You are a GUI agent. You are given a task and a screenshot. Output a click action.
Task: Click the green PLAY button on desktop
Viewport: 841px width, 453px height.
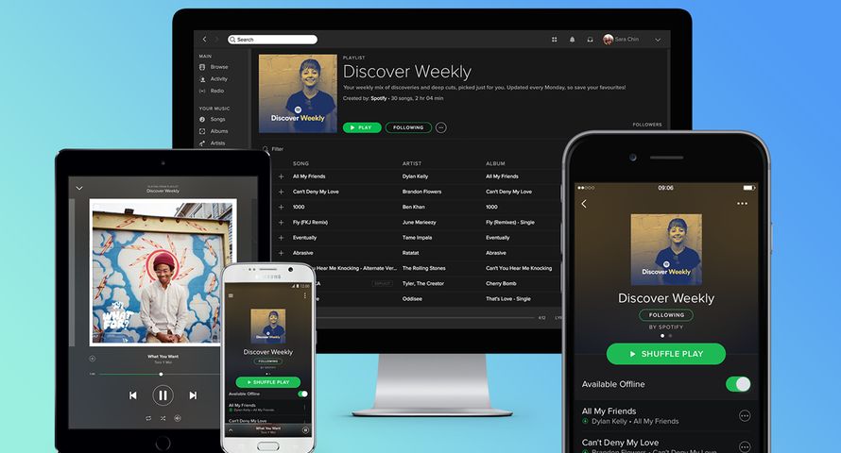click(x=362, y=127)
